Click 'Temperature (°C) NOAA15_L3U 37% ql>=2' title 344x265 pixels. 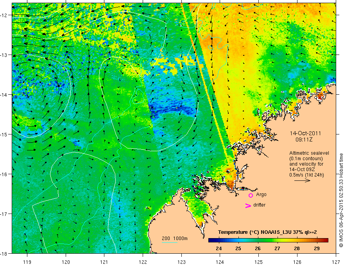coord(267,232)
